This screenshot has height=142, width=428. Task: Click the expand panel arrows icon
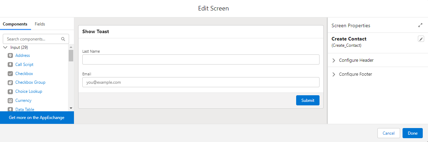[x=420, y=25]
